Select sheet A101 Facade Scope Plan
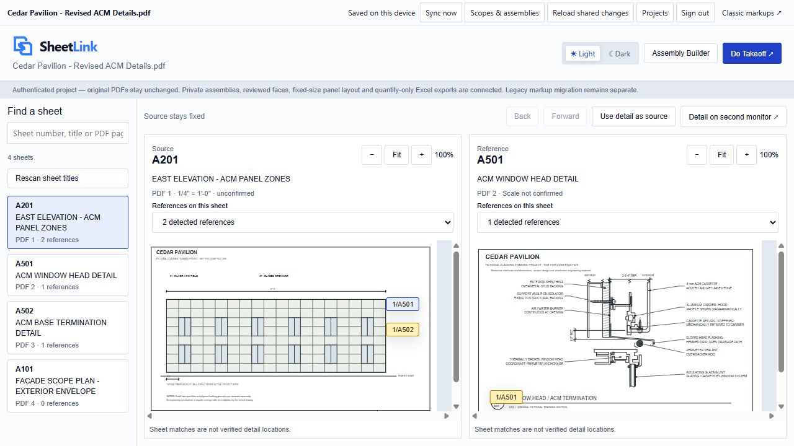The image size is (794, 446). coord(68,386)
